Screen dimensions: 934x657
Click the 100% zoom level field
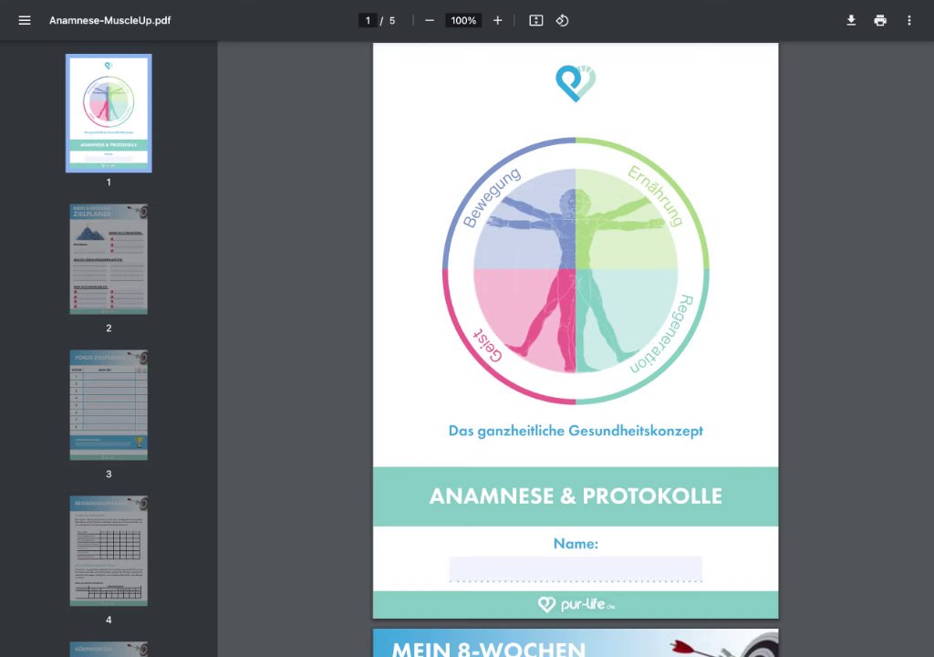click(x=463, y=20)
